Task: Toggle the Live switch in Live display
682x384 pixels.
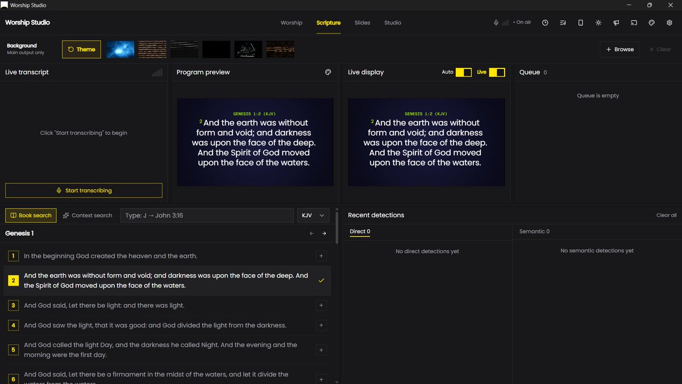Action: tap(497, 72)
